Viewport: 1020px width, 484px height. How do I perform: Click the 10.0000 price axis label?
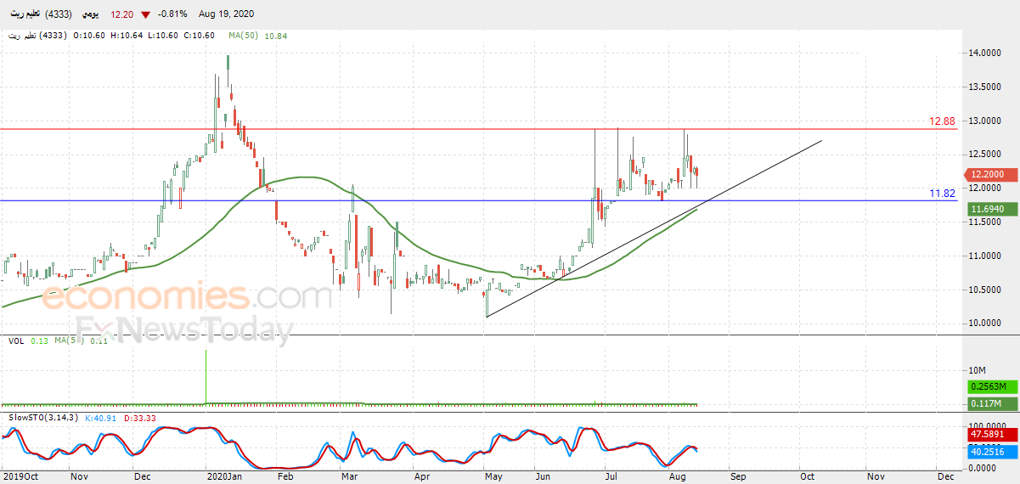986,323
